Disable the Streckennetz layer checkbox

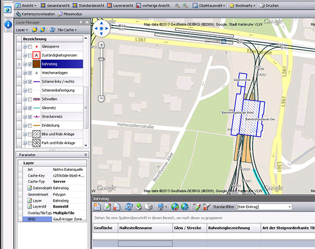tap(30, 116)
